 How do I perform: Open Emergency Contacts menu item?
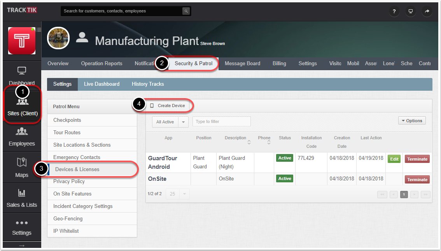tap(92, 158)
